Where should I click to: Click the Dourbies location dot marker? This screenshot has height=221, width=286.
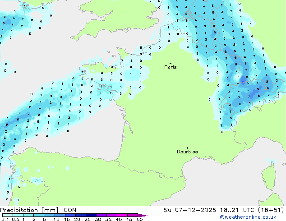(187, 148)
